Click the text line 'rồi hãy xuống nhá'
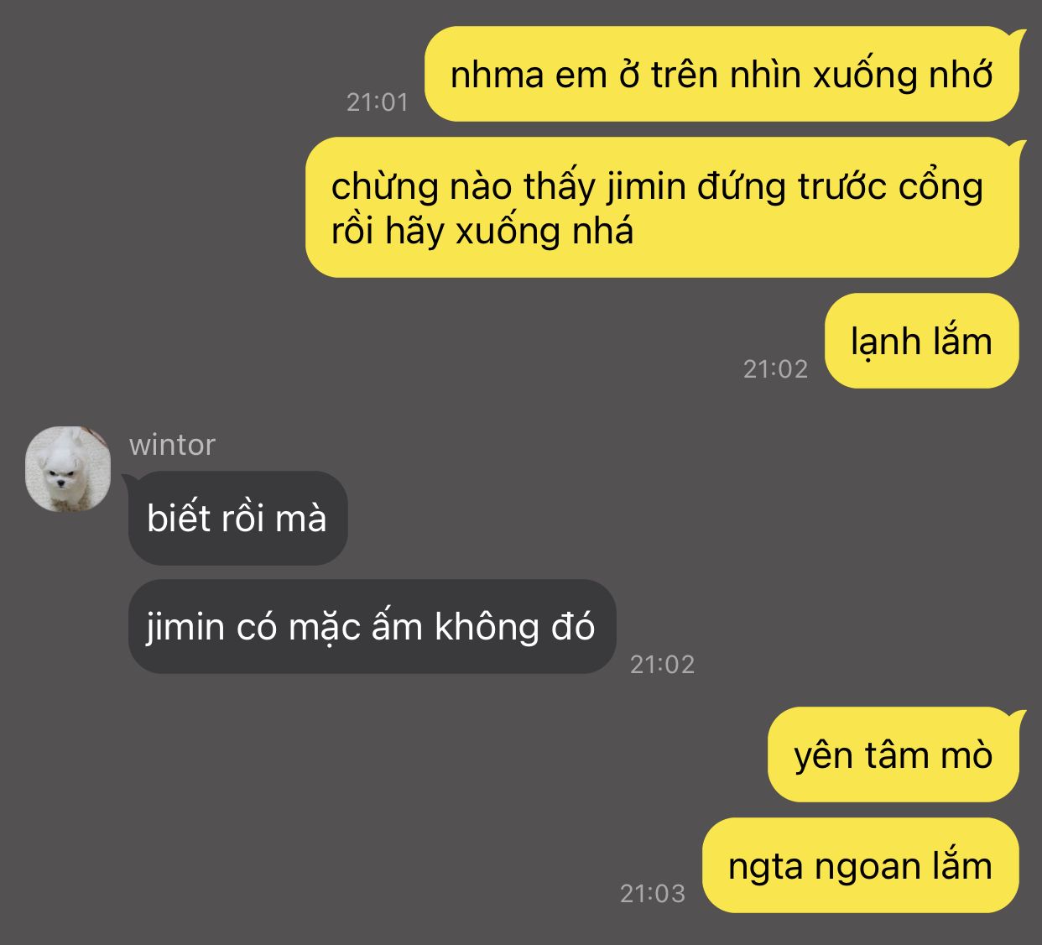 pos(482,231)
